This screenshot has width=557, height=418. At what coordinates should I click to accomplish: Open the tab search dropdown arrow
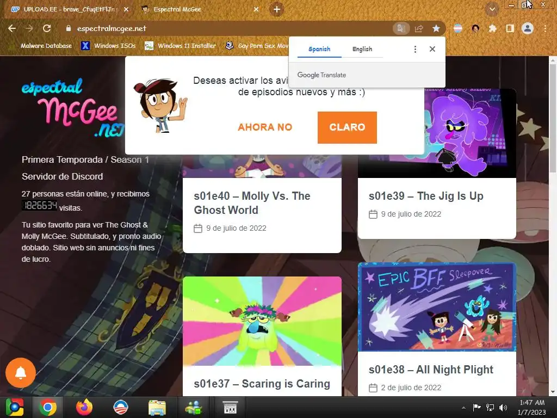(492, 9)
